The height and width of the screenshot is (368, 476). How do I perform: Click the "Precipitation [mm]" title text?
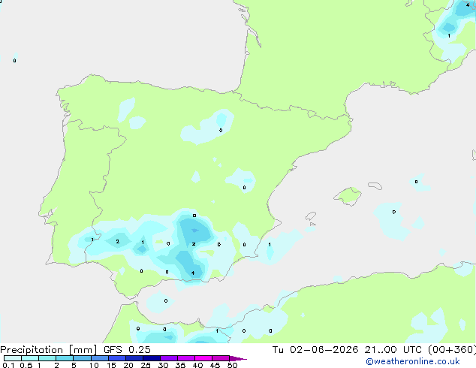(49, 350)
